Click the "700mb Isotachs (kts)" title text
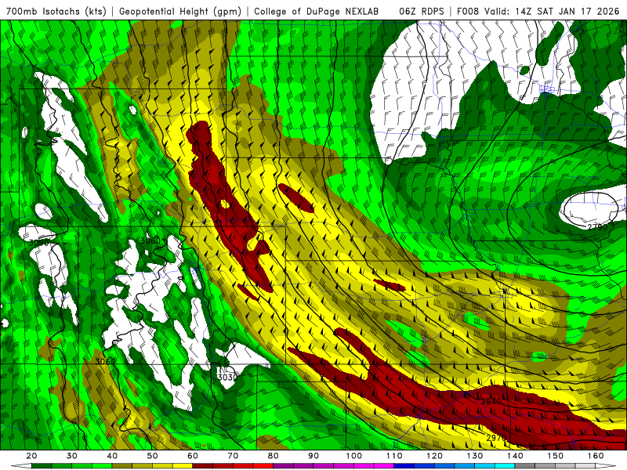Image resolution: width=627 pixels, height=470 pixels. tap(56, 11)
